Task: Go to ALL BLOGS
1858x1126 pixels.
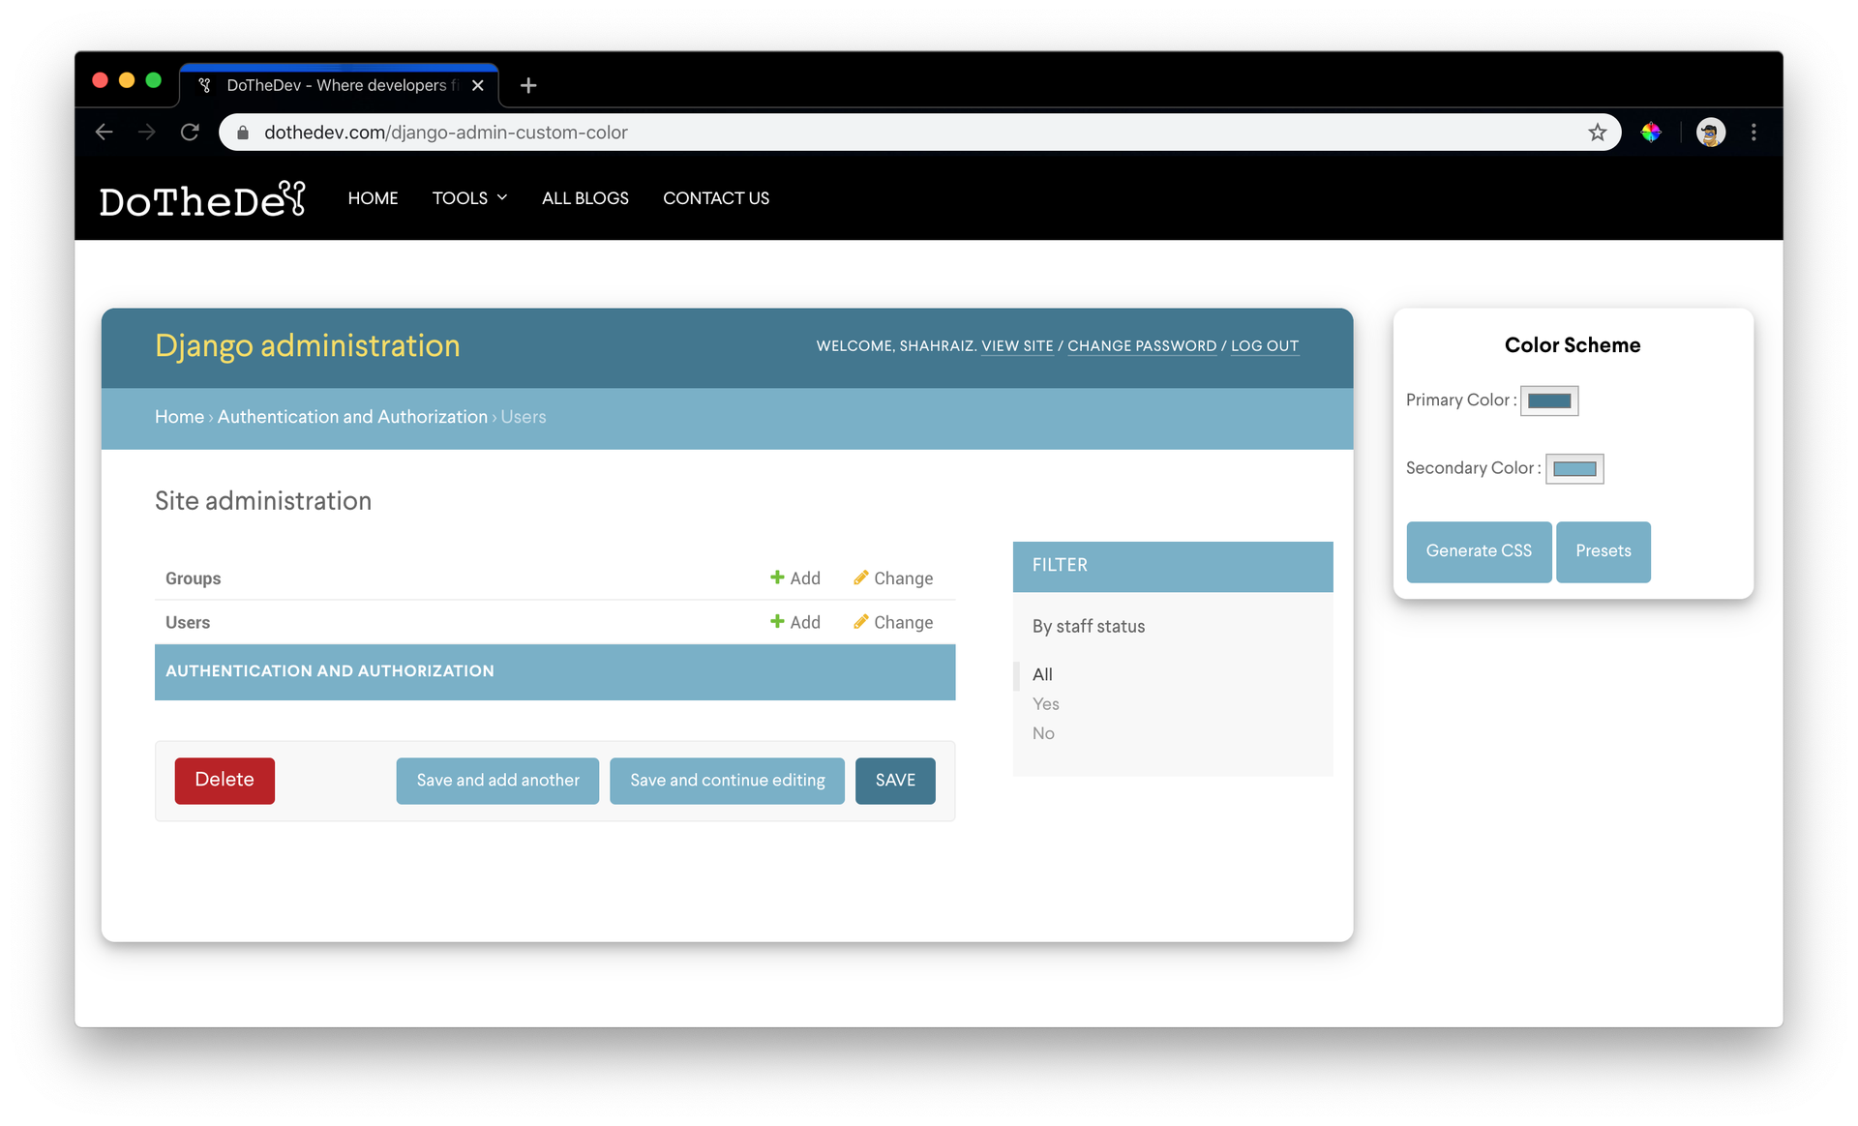Action: pos(584,198)
